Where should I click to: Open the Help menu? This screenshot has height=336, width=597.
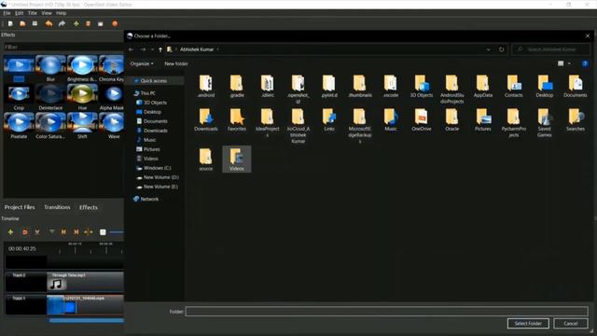(x=61, y=13)
